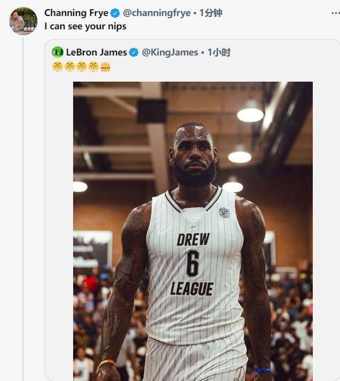Screen dimensions: 340x381
Task: Open the @KingJames handle link
Action: 170,52
